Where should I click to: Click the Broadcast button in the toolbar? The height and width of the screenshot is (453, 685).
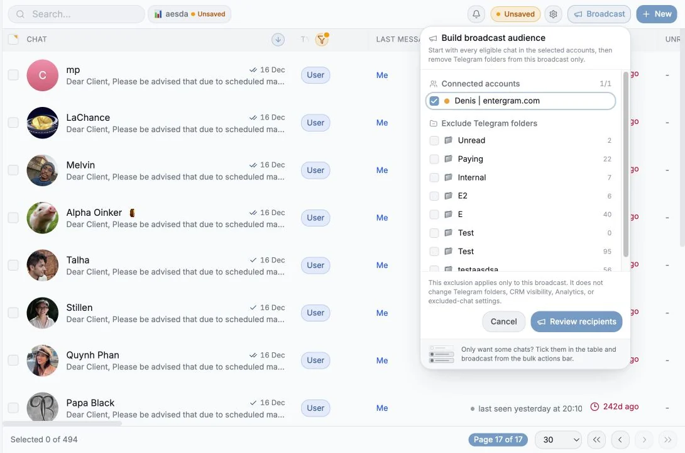[599, 14]
